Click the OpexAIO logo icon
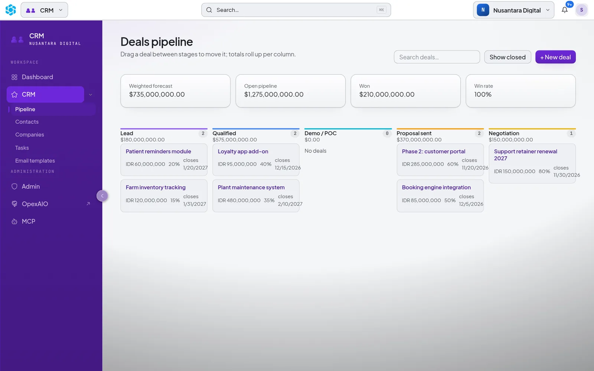 11,10
